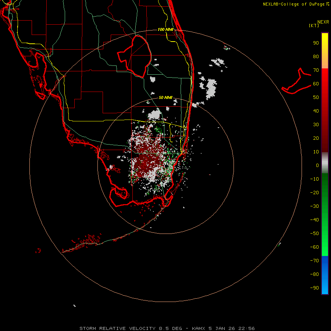The image size is (331, 331).
Task: Click the 22:56 timestamp text
Action: (x=246, y=328)
